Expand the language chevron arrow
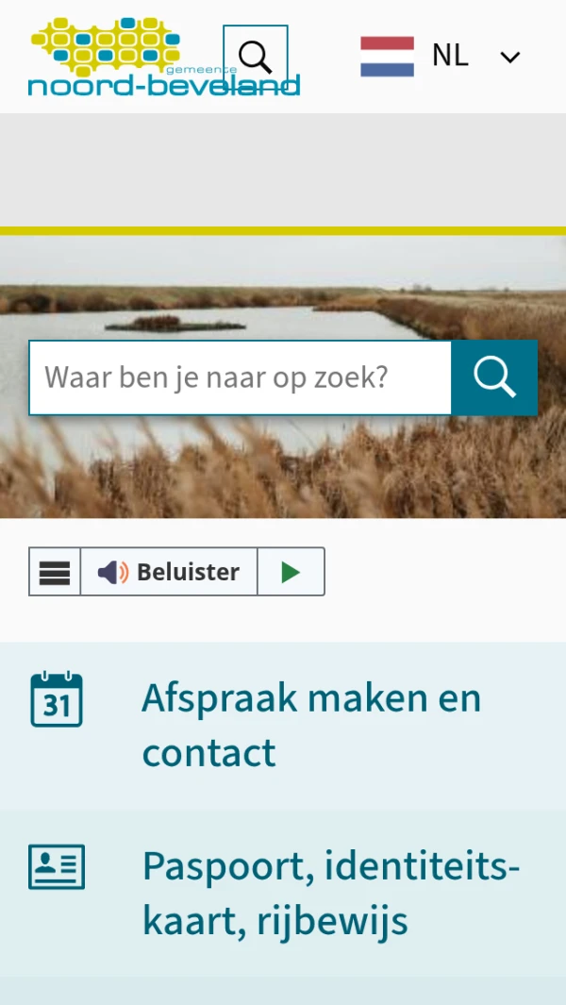 click(510, 58)
